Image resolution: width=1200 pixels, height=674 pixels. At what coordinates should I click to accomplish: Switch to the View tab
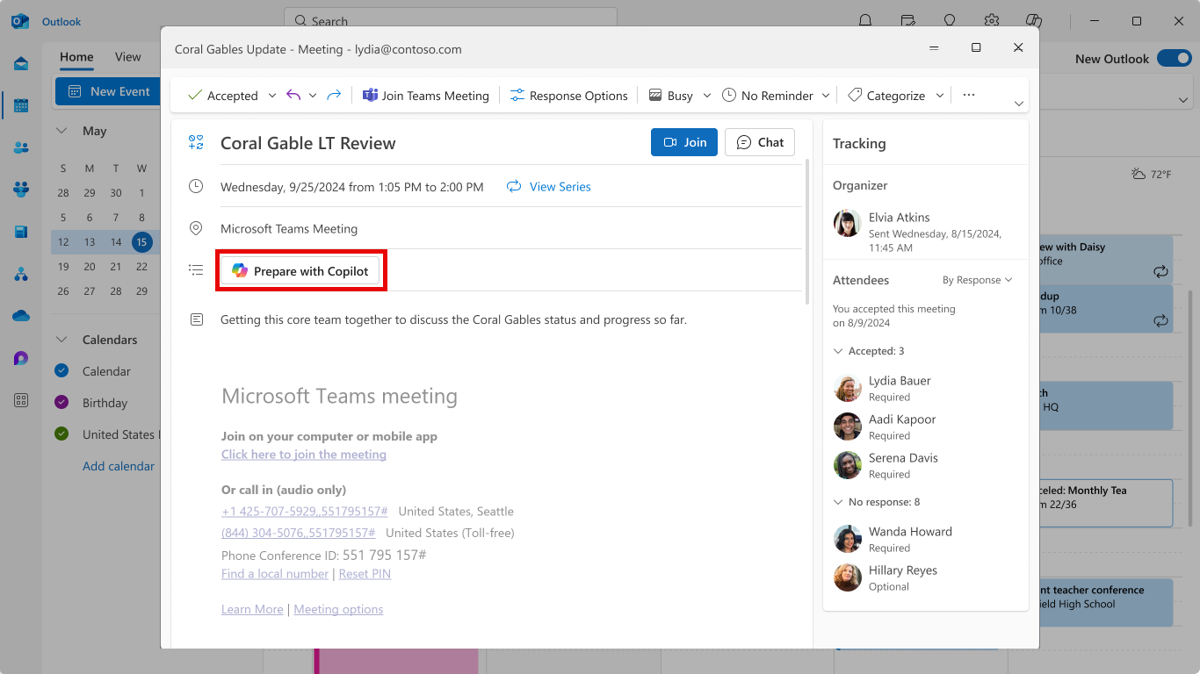(127, 57)
